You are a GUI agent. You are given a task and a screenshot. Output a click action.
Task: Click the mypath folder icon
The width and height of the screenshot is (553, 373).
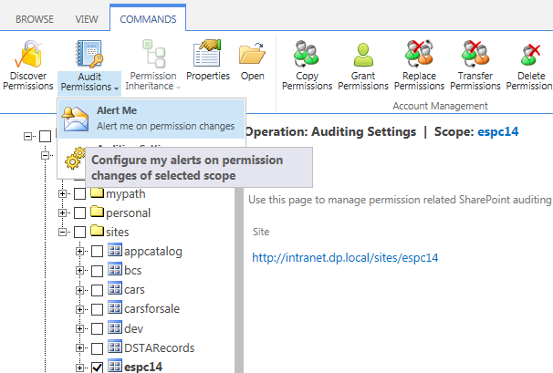coord(97,192)
